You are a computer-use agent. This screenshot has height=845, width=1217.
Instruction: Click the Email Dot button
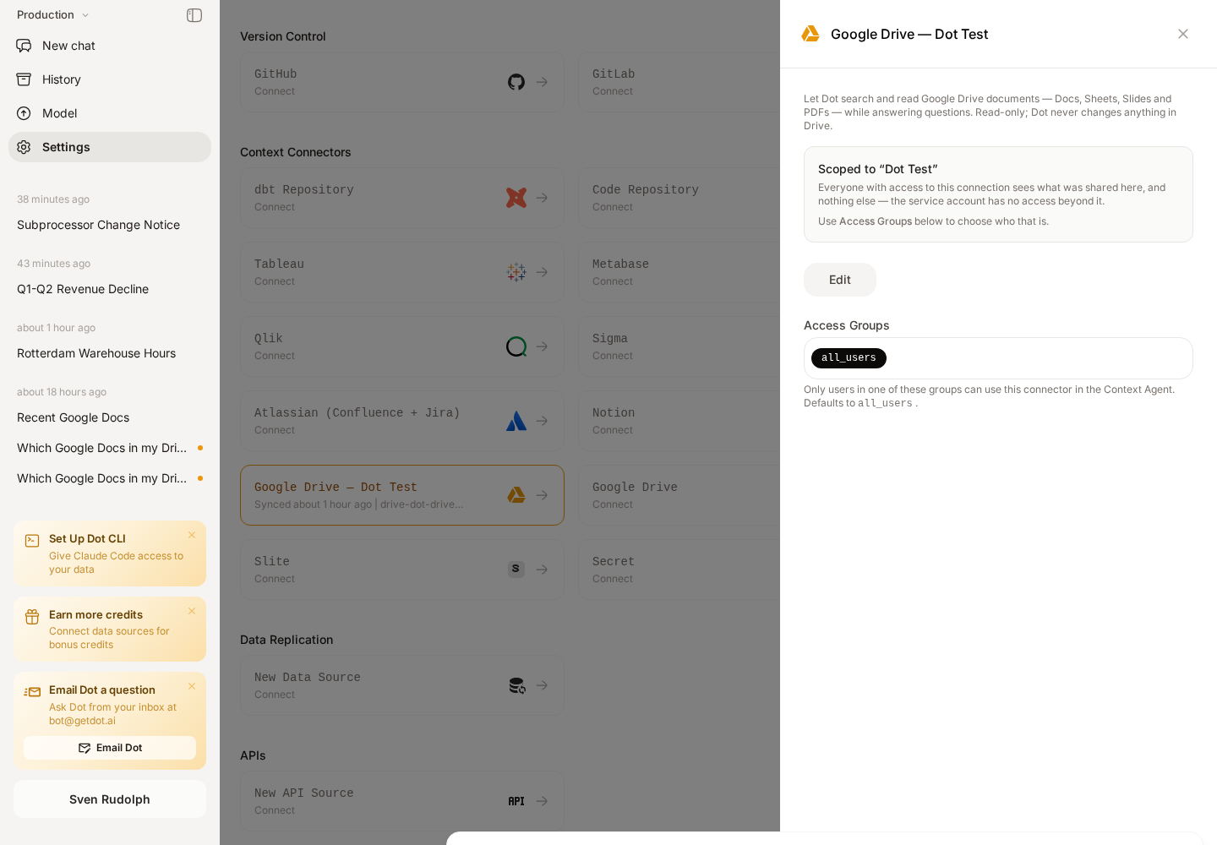(110, 748)
